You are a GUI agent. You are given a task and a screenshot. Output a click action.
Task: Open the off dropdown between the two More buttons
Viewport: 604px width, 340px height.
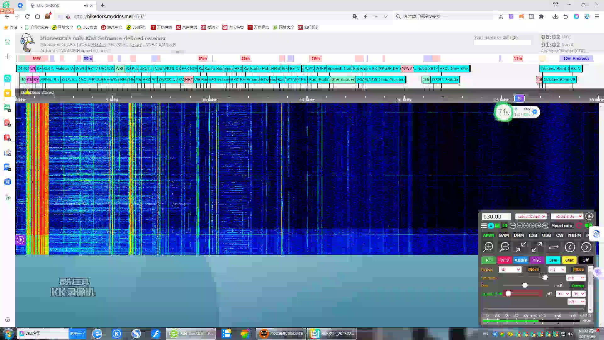pos(557,269)
